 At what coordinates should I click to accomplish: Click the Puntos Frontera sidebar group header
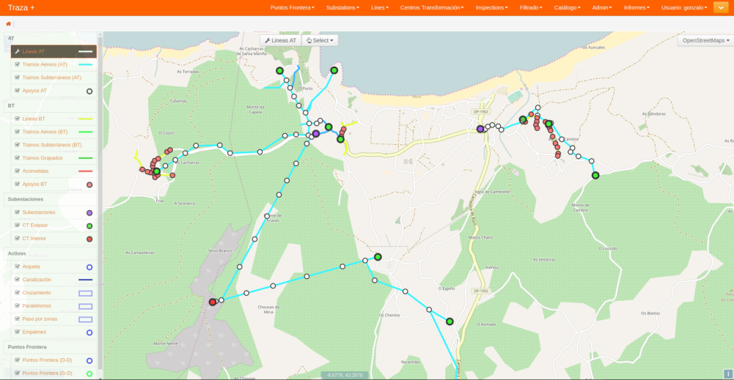pyautogui.click(x=50, y=347)
